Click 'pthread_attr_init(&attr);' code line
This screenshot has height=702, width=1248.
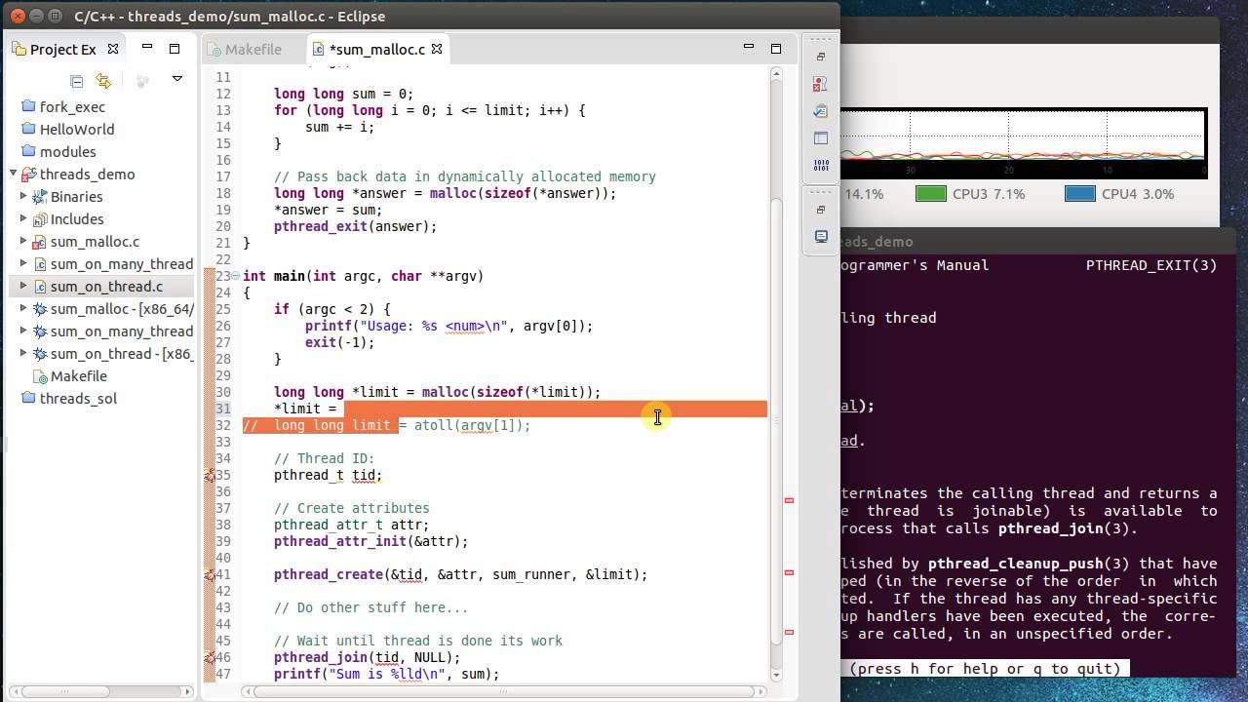[x=370, y=541]
